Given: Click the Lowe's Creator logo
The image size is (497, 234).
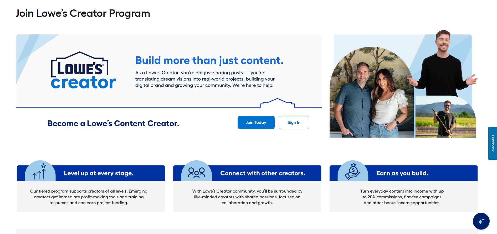Looking at the screenshot, I should pos(83,71).
